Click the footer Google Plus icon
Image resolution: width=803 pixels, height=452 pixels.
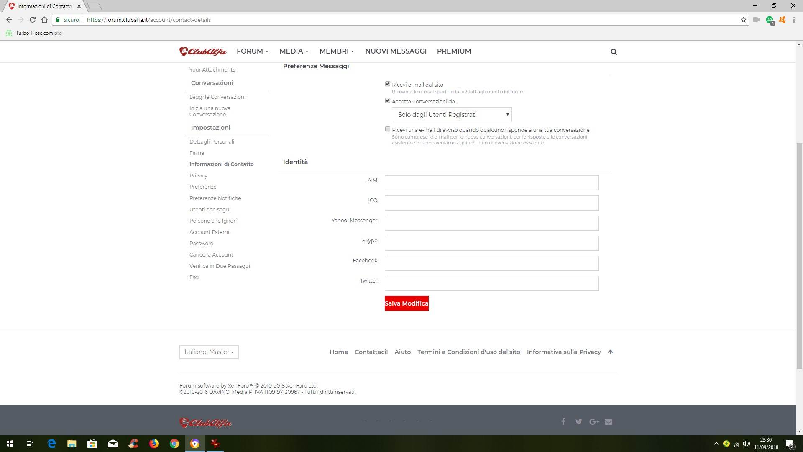click(x=594, y=421)
